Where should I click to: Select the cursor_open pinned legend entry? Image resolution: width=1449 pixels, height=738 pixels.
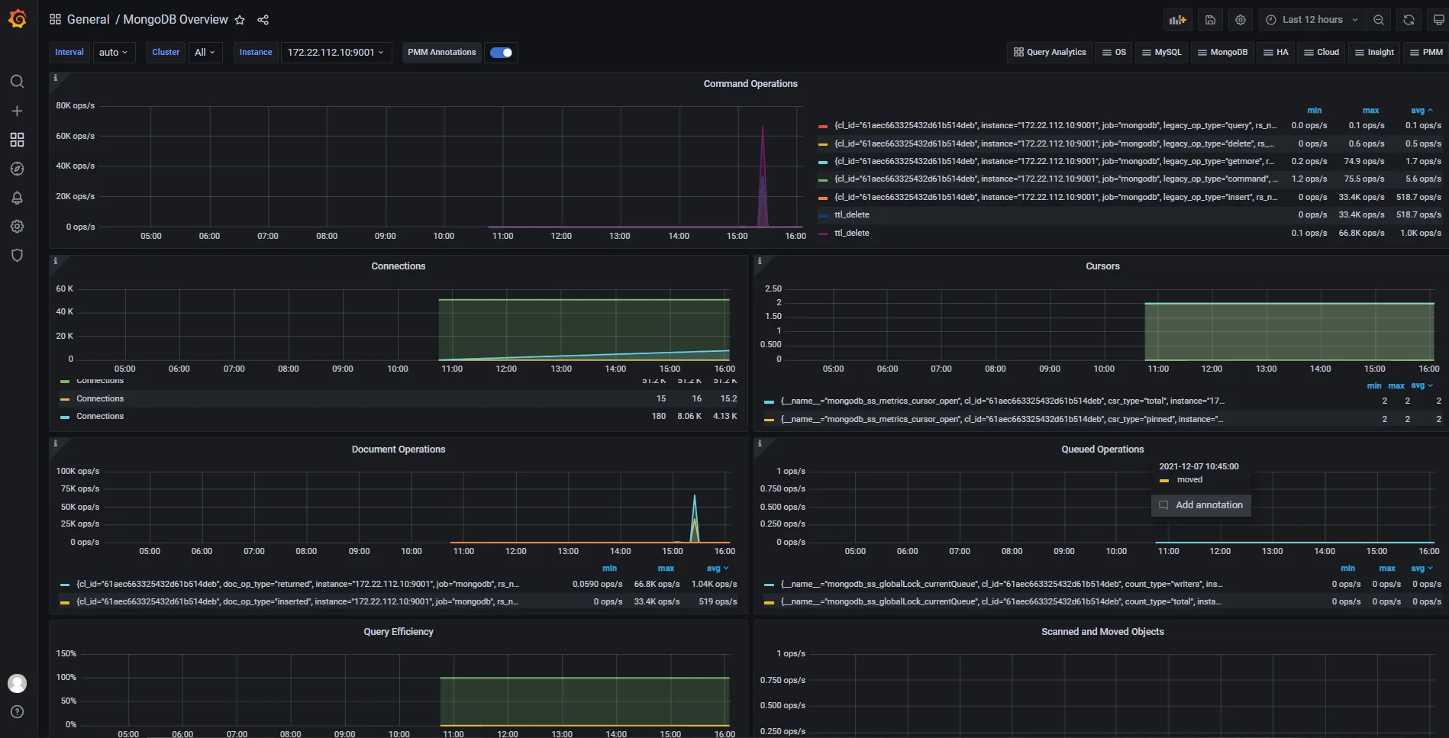(1002, 420)
